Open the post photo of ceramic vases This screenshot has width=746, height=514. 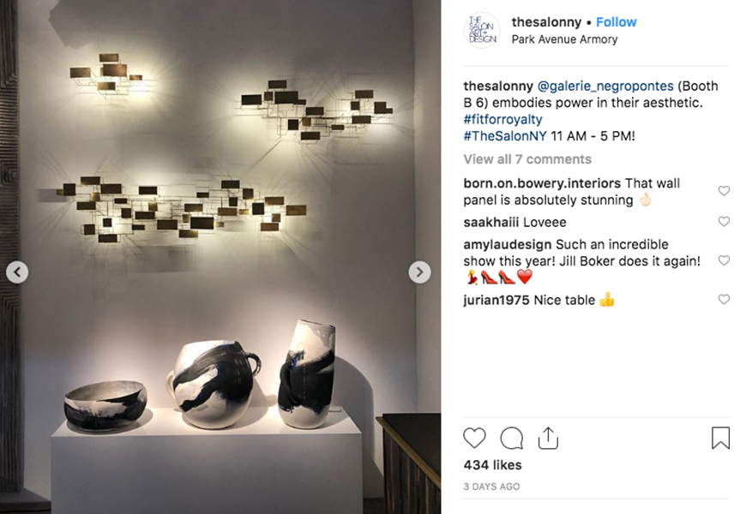[x=220, y=257]
